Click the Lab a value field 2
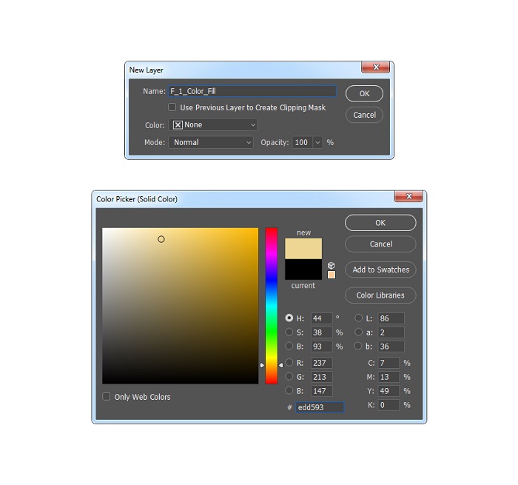This screenshot has height=485, width=518. pos(391,332)
